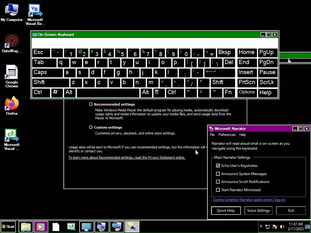Select Custom settings radio button
This screenshot has height=233, width=311.
click(91, 127)
